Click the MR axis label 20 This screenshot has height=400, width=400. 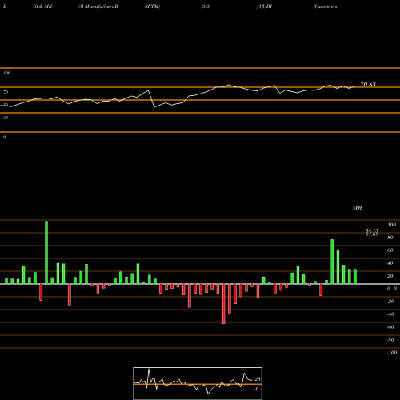[390, 276]
